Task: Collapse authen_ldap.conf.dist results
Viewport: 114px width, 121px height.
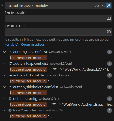Action: point(4,64)
